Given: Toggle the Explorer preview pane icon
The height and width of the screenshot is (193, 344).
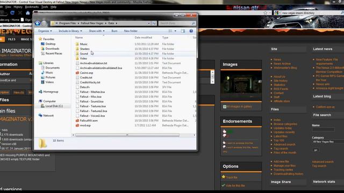Looking at the screenshot, I should [x=183, y=31].
